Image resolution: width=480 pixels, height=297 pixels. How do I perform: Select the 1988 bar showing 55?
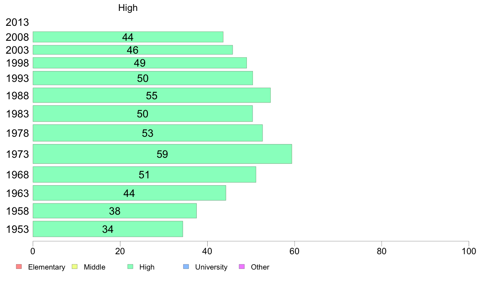(x=152, y=95)
